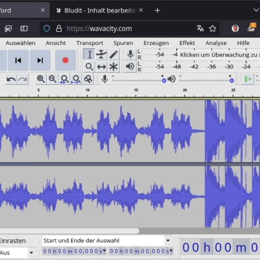Fit project to window width
The width and height of the screenshot is (260, 260).
[x=76, y=79]
